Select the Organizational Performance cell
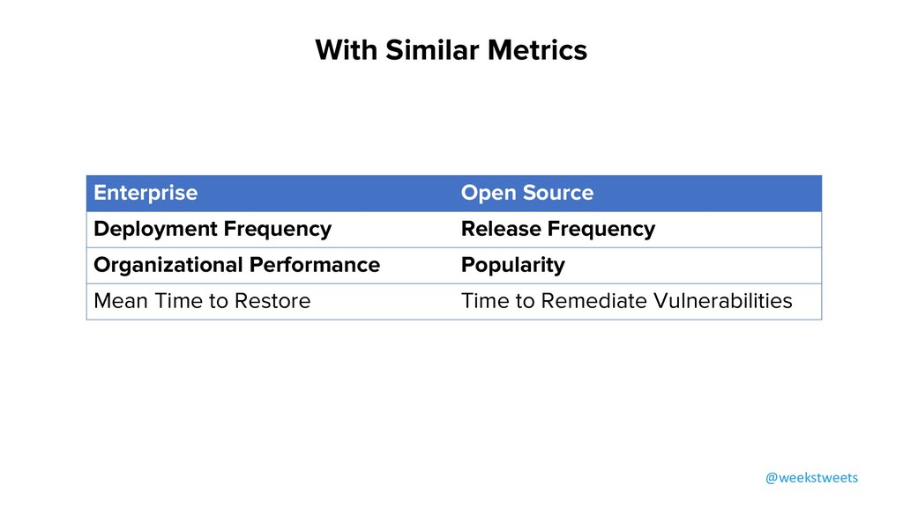This screenshot has width=903, height=507. (x=236, y=265)
